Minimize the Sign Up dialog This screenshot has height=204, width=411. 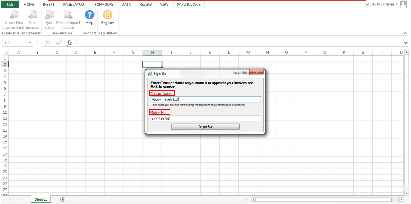(x=237, y=72)
